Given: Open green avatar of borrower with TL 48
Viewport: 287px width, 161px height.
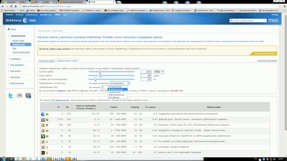Looking at the screenshot, I should (x=43, y=136).
